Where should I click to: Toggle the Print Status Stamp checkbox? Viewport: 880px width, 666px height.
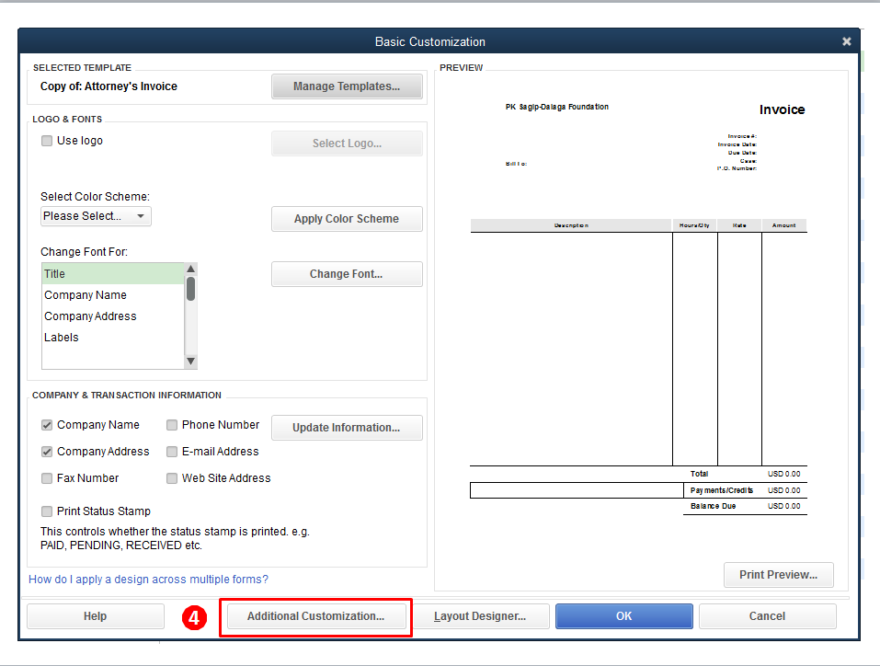[x=47, y=511]
